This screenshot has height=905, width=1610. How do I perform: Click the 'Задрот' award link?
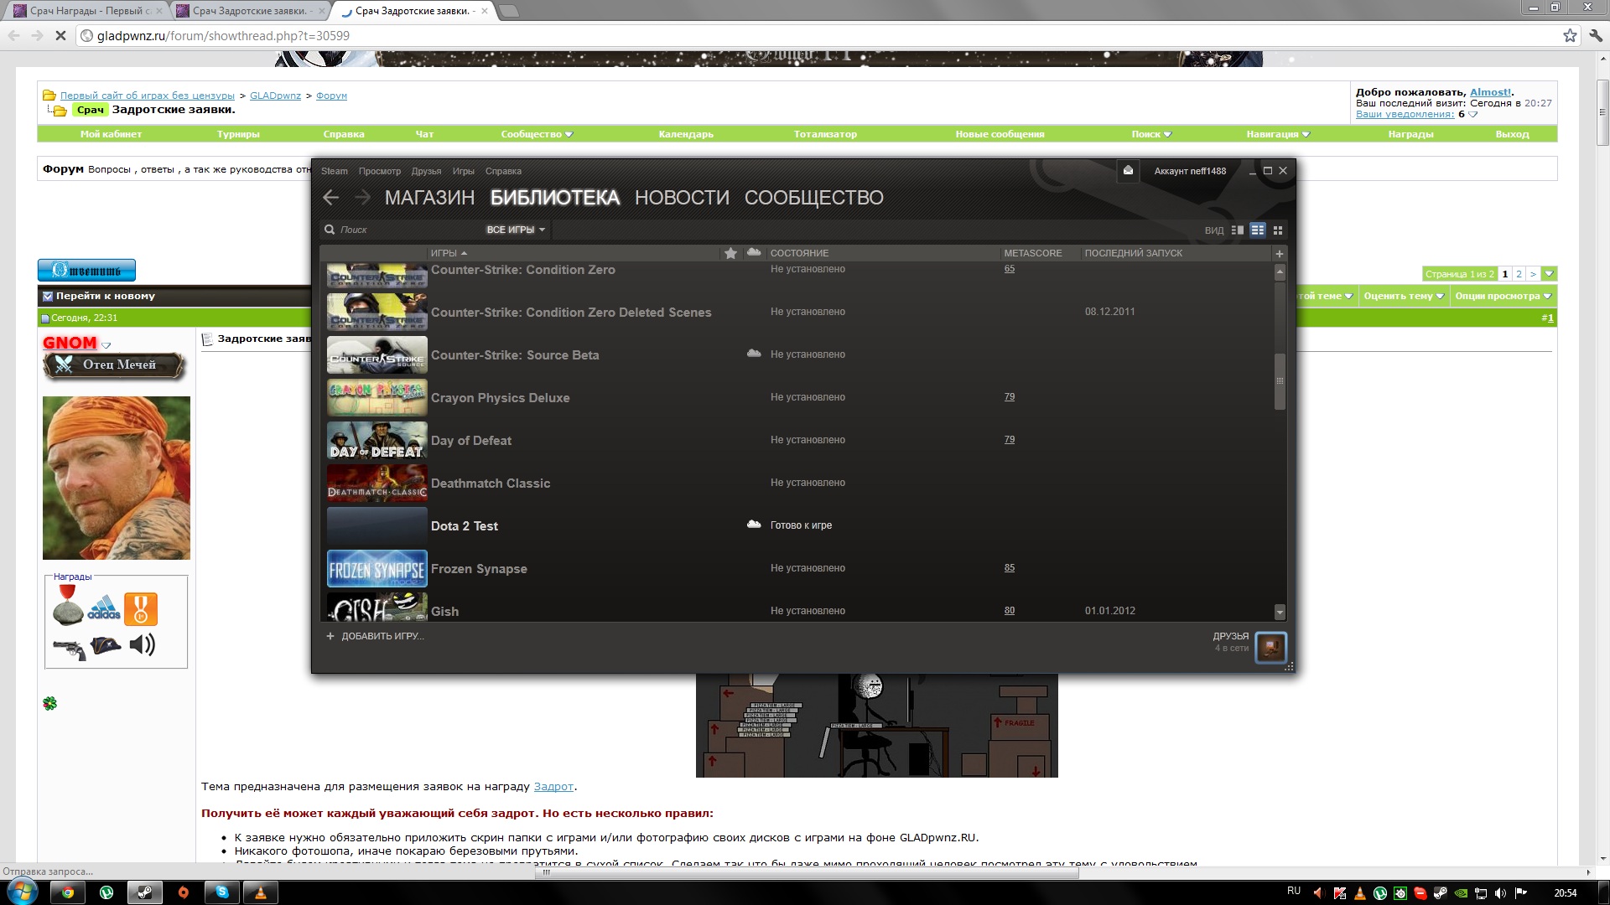point(553,787)
